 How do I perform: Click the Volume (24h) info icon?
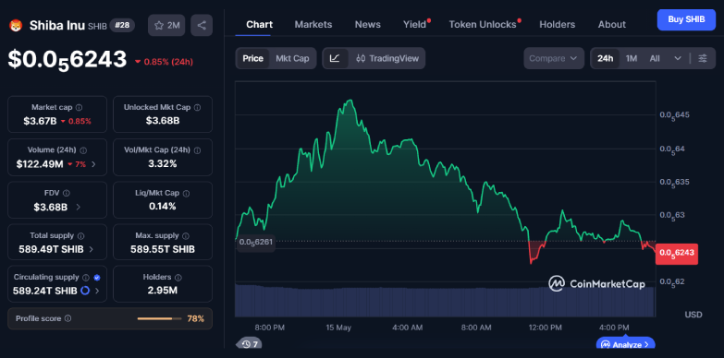83,150
